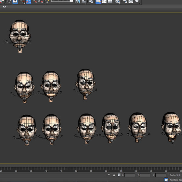Toggle Absolute/Offset transform type-in mode
Screen dimensions: 182x182
click(119, 175)
